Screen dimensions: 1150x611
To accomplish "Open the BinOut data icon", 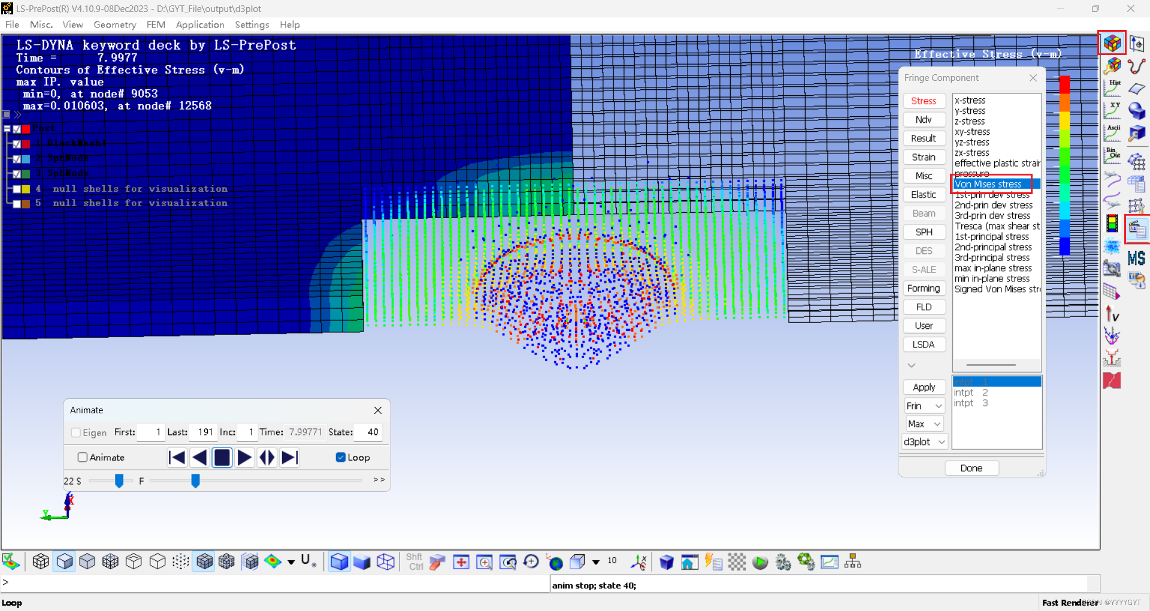I will [1112, 155].
